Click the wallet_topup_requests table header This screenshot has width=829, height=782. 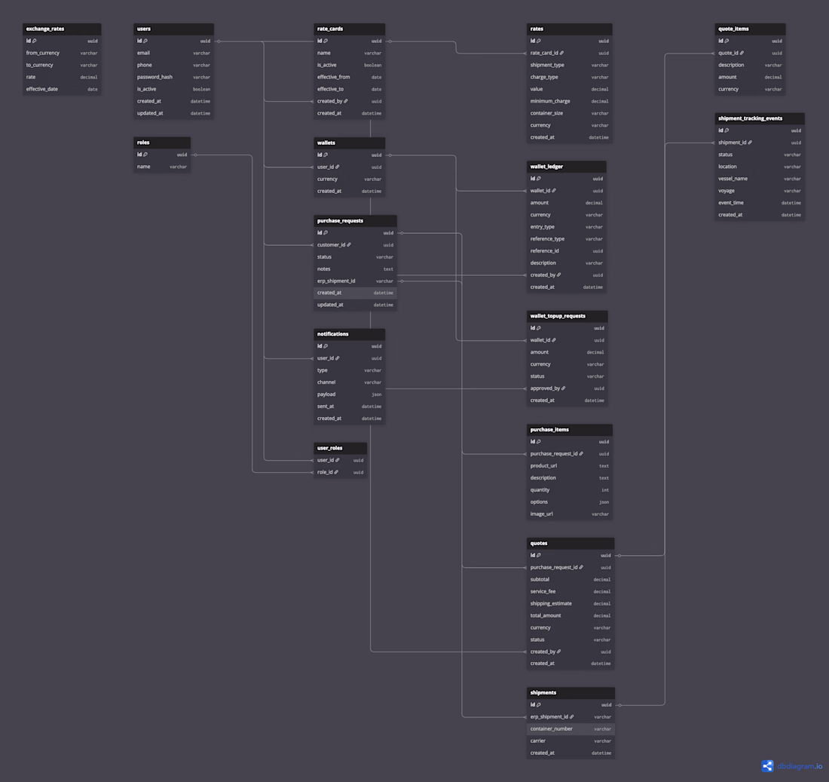point(567,317)
